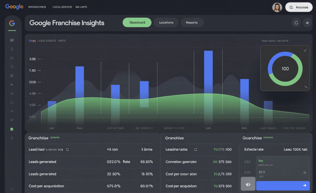
Task: Select the green storefront icon in sidebar
Action: [12, 129]
